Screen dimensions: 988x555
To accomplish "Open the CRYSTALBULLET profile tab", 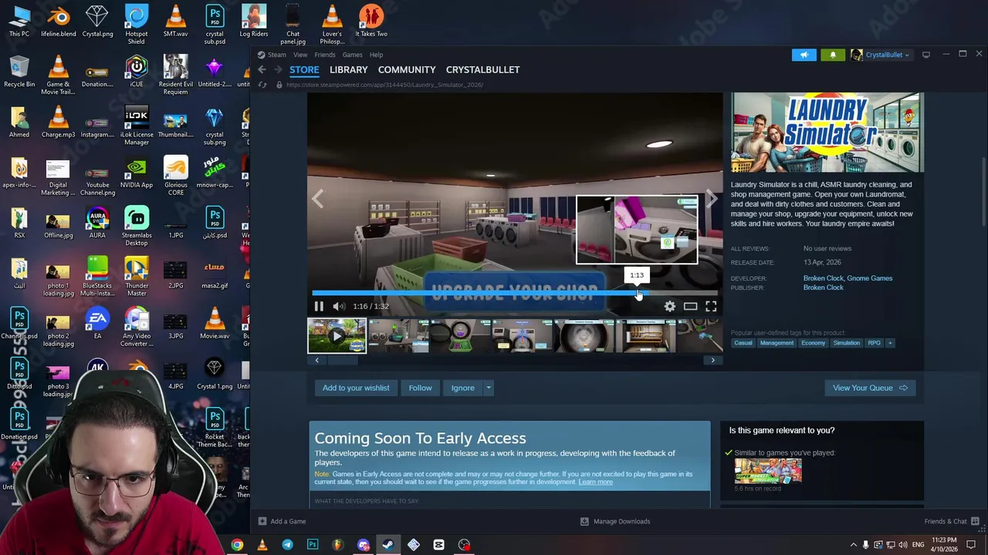I will pyautogui.click(x=482, y=69).
